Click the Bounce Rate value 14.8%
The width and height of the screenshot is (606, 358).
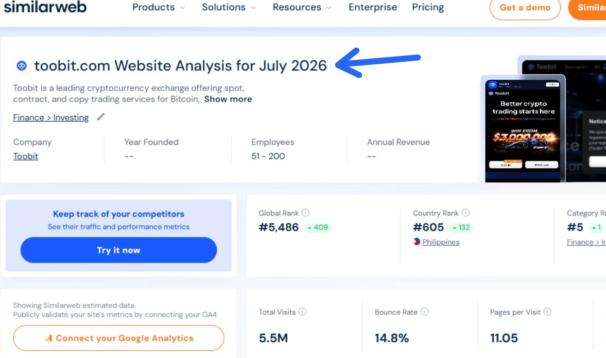click(x=392, y=338)
